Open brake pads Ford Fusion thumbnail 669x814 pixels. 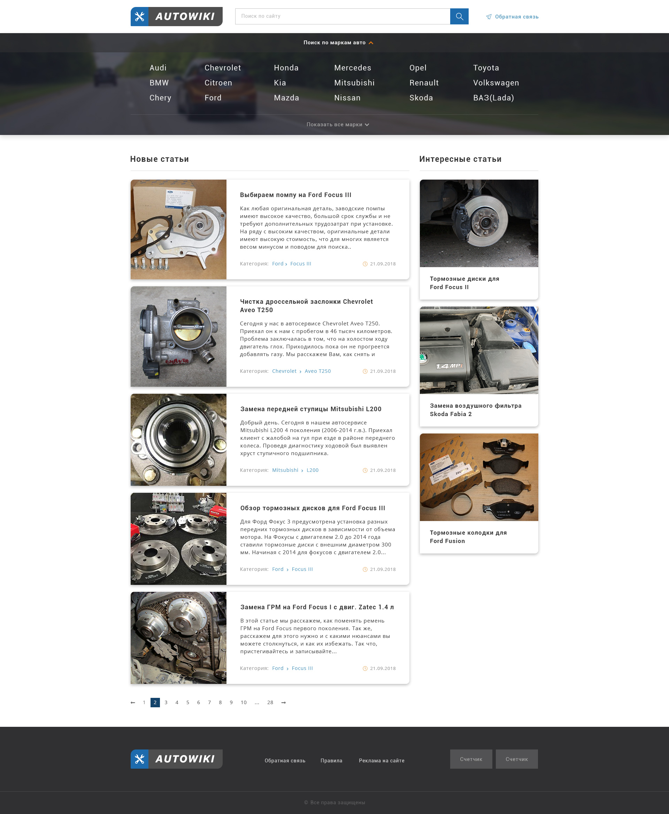[x=479, y=477]
